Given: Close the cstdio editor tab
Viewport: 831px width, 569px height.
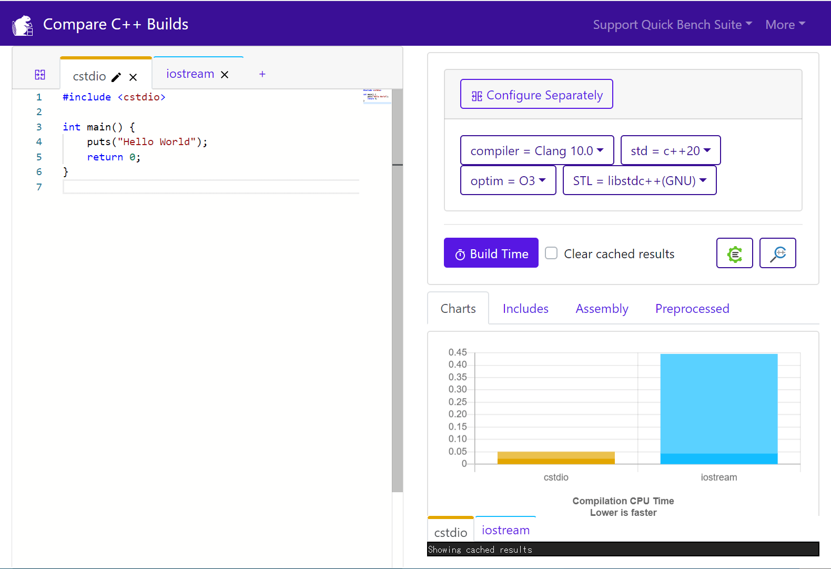Looking at the screenshot, I should (133, 77).
